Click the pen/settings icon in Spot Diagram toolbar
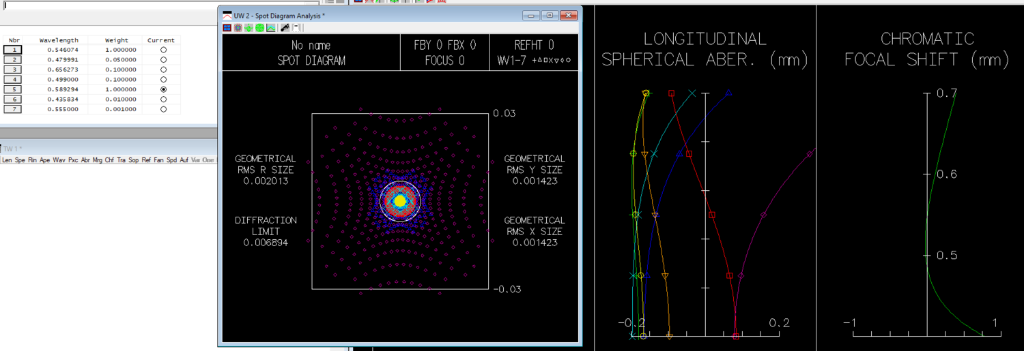The image size is (1024, 351). [x=285, y=28]
